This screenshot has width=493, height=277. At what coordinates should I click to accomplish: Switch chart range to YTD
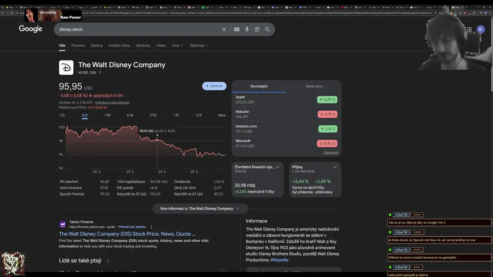[x=153, y=115]
